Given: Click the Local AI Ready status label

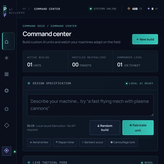Looking at the screenshot, I should click(139, 83).
